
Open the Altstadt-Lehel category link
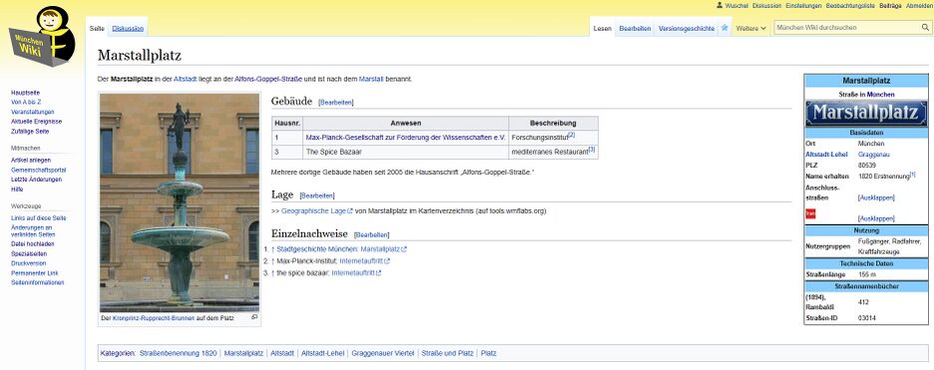pos(323,353)
